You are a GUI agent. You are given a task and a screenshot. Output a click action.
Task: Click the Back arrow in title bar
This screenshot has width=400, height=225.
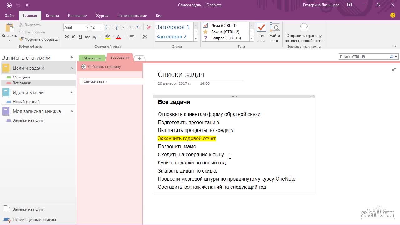pyautogui.click(x=9, y=5)
